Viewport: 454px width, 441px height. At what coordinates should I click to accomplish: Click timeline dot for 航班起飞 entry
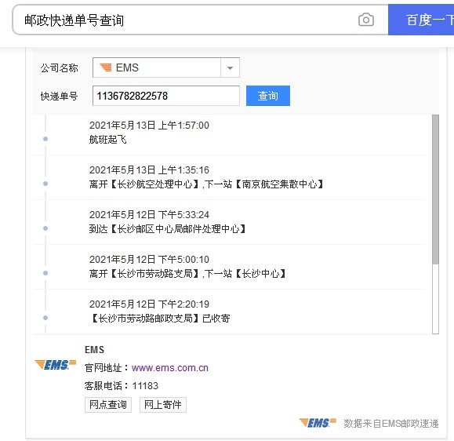click(45, 139)
